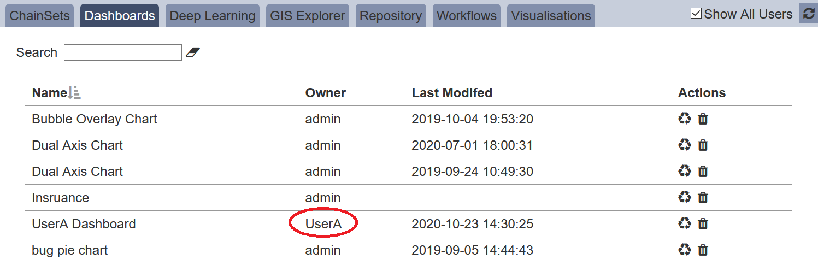818x265 pixels.
Task: Click recycle icon for bug pie chart
Action: tap(685, 250)
